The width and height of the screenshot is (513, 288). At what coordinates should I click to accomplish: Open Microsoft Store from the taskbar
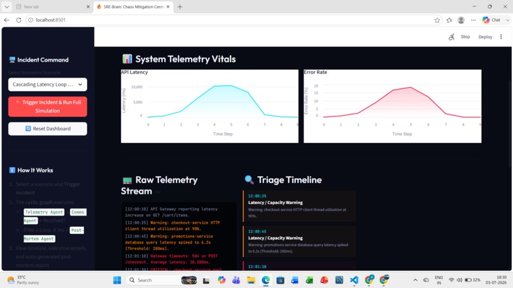tap(281, 280)
